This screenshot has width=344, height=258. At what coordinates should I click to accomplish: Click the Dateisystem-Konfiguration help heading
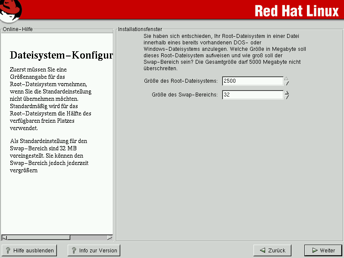coord(61,56)
